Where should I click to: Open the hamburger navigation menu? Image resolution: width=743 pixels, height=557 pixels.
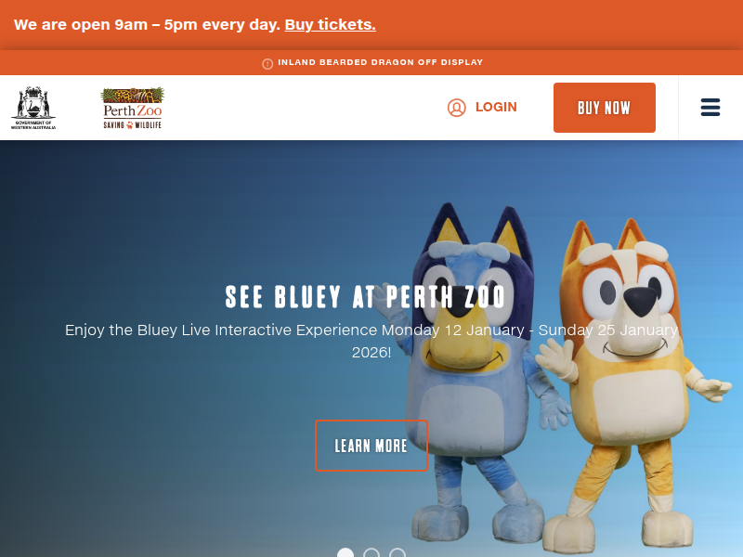(x=710, y=108)
